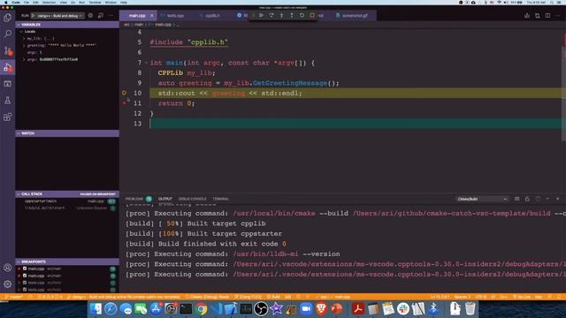Screen dimensions: 566x318
Task: Open Run and Debug view icon
Action: point(7,67)
